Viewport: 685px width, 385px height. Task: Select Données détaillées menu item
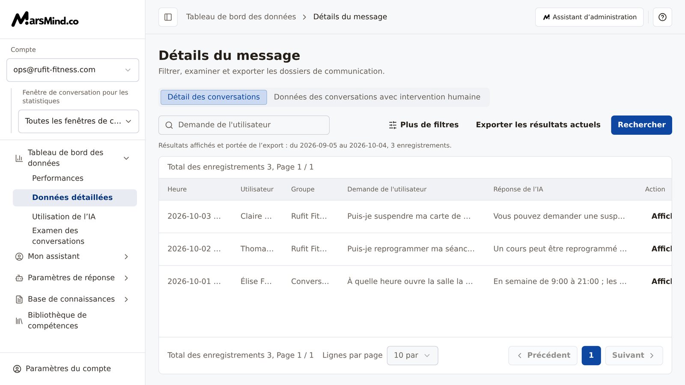pyautogui.click(x=75, y=198)
